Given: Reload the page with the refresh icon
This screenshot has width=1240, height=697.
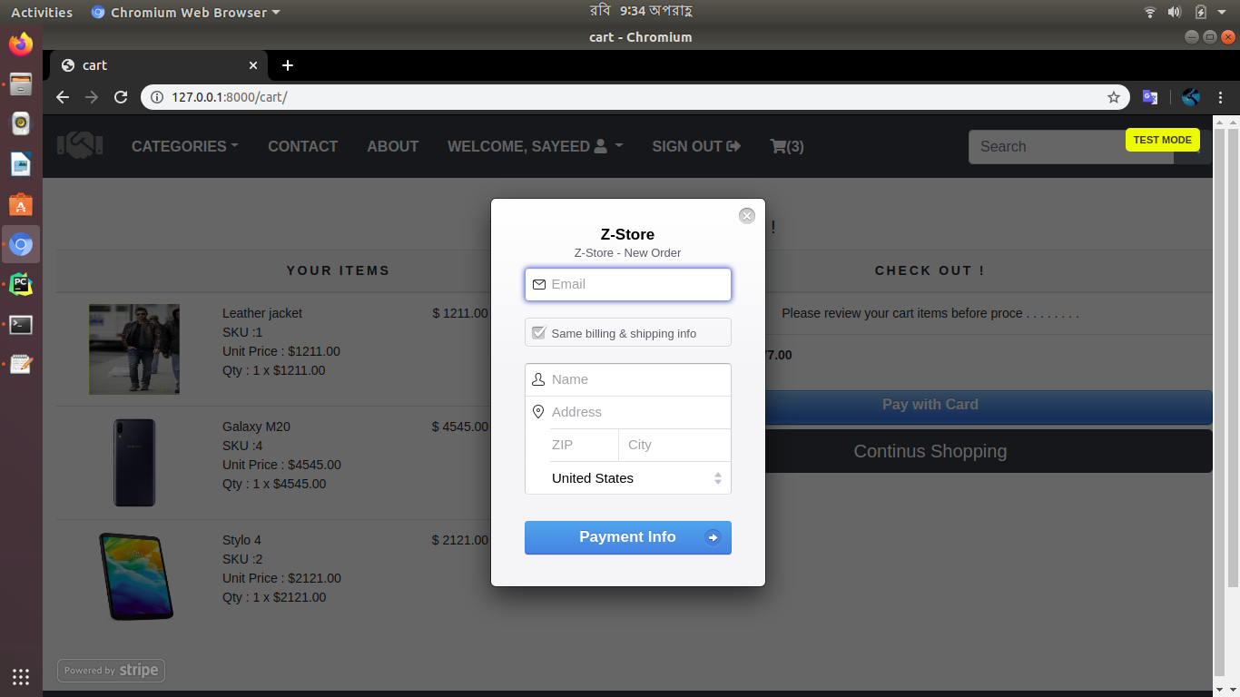Looking at the screenshot, I should (x=121, y=97).
